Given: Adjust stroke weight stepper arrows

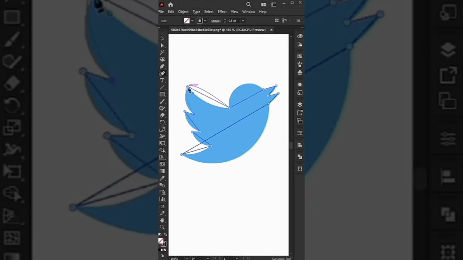Looking at the screenshot, I should point(225,21).
